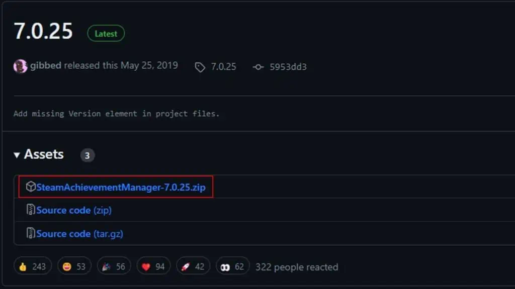Toggle the laughing face reaction with 53
Image resolution: width=515 pixels, height=289 pixels.
tap(74, 266)
